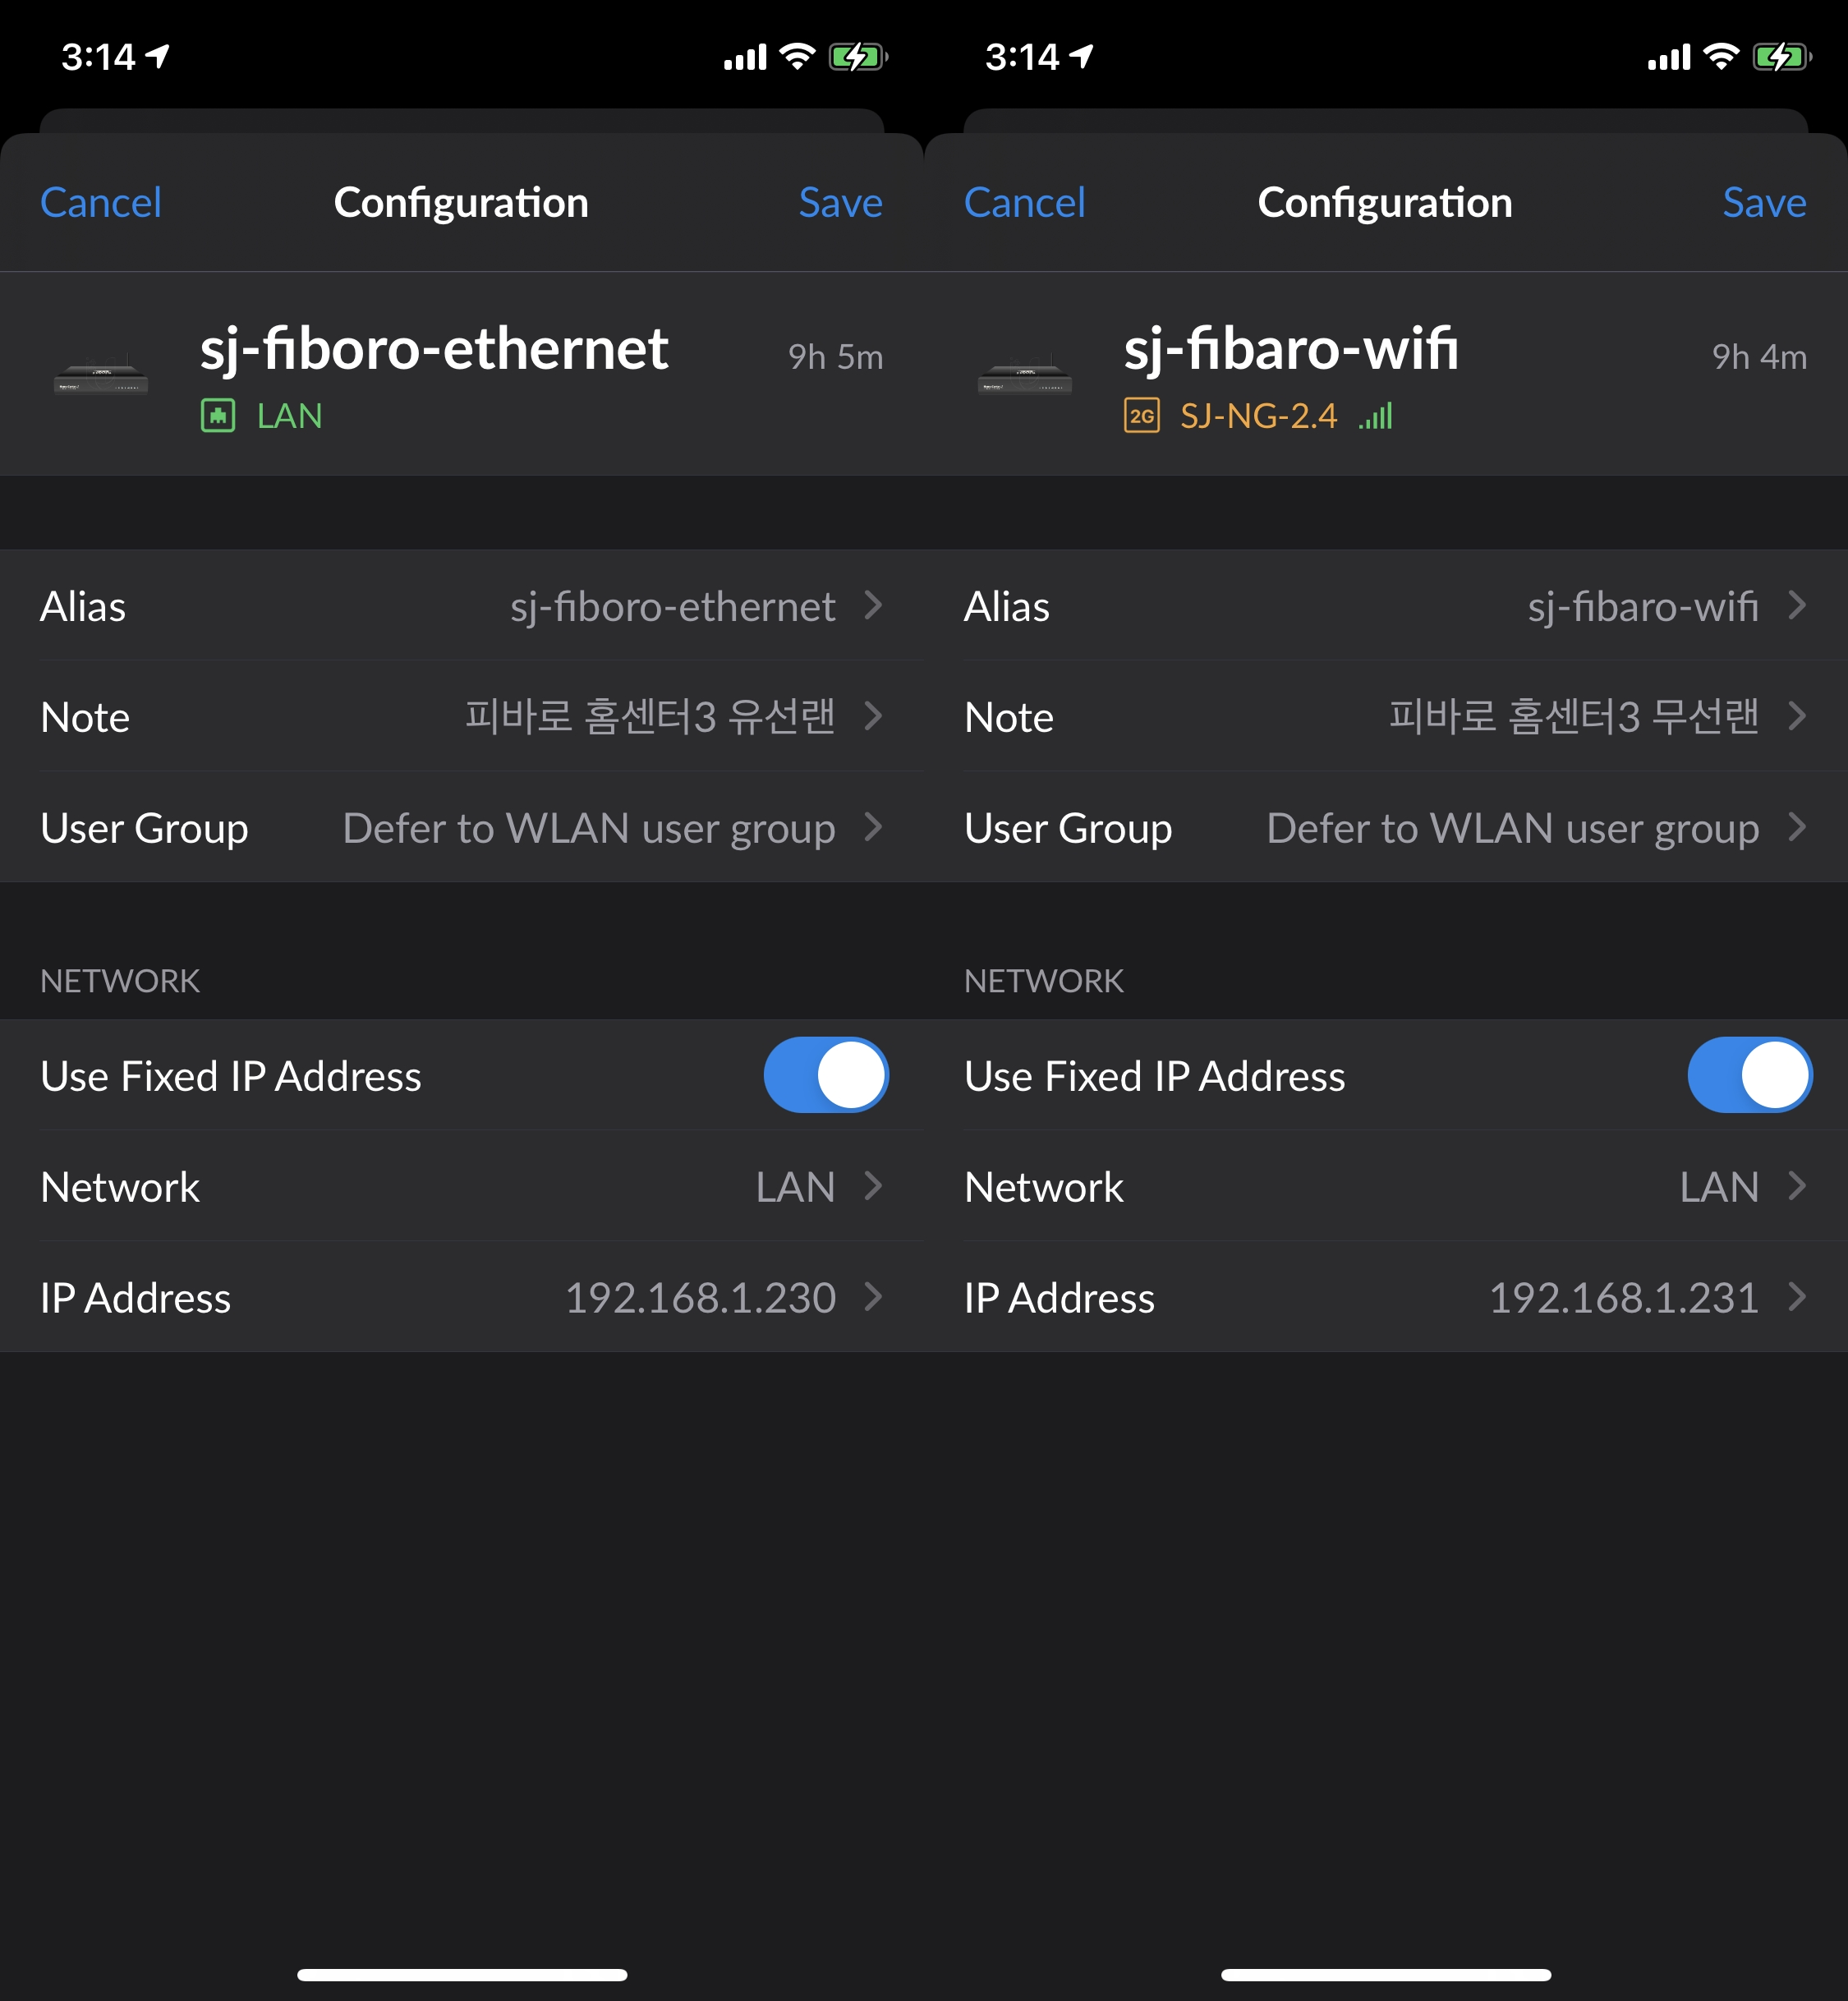The height and width of the screenshot is (2001, 1848).
Task: Tap the location arrow beside left 3:14 clock
Action: pos(158,56)
